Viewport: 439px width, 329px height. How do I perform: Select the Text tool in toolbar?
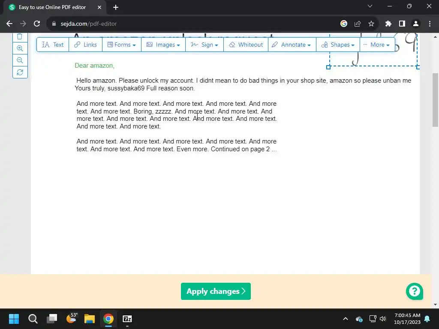tap(53, 45)
